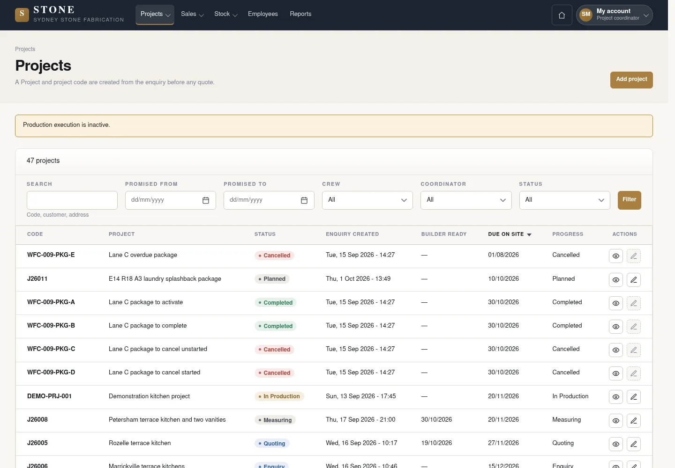Click the Promised To date field
Viewport: 675px width, 468px height.
tap(269, 200)
